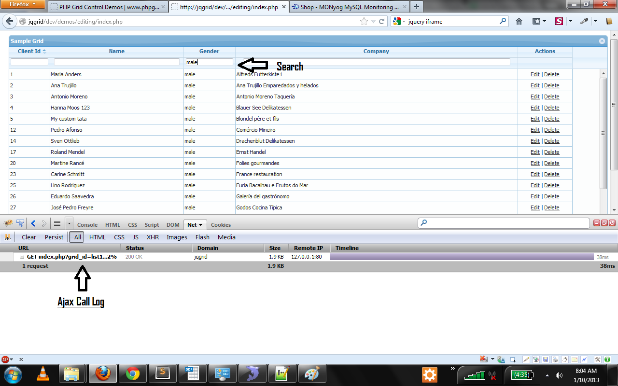This screenshot has width=618, height=386.
Task: Click the Name column search field
Action: pos(116,62)
